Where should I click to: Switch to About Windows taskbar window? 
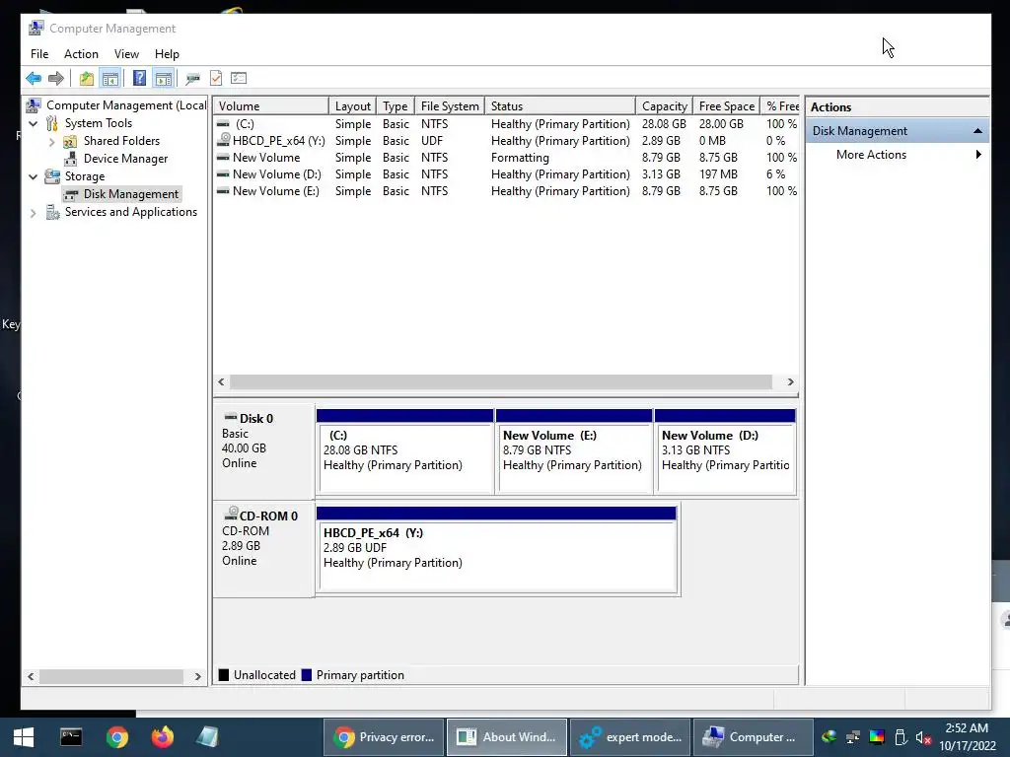click(507, 737)
